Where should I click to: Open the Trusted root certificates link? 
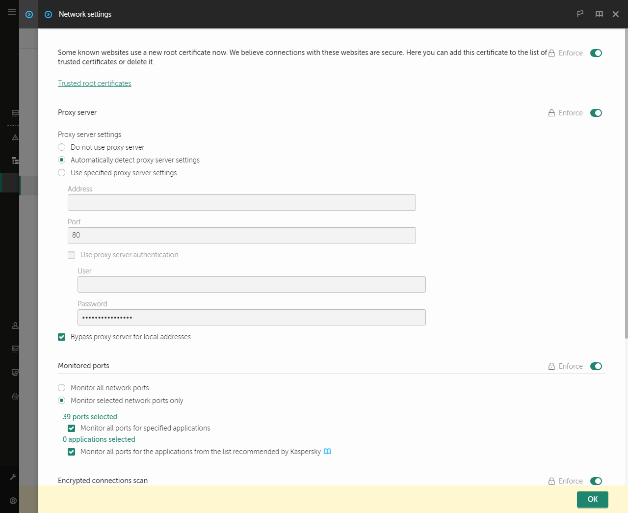click(94, 83)
